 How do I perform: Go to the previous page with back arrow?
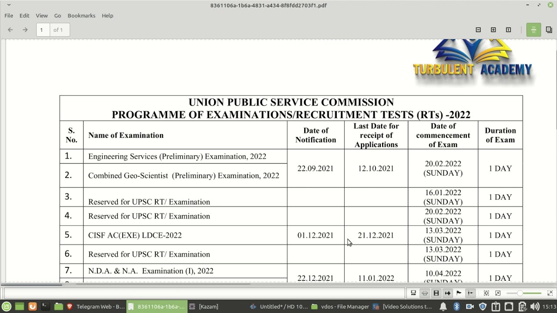pyautogui.click(x=10, y=30)
